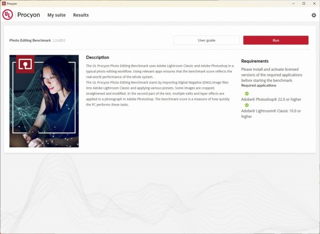Click the Requirements heading

click(x=254, y=61)
